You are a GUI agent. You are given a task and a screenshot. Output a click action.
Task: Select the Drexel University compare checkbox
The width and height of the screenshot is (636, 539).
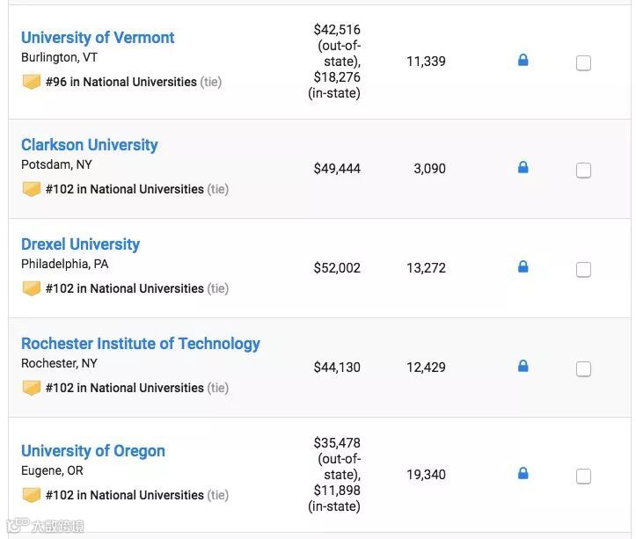click(x=583, y=269)
